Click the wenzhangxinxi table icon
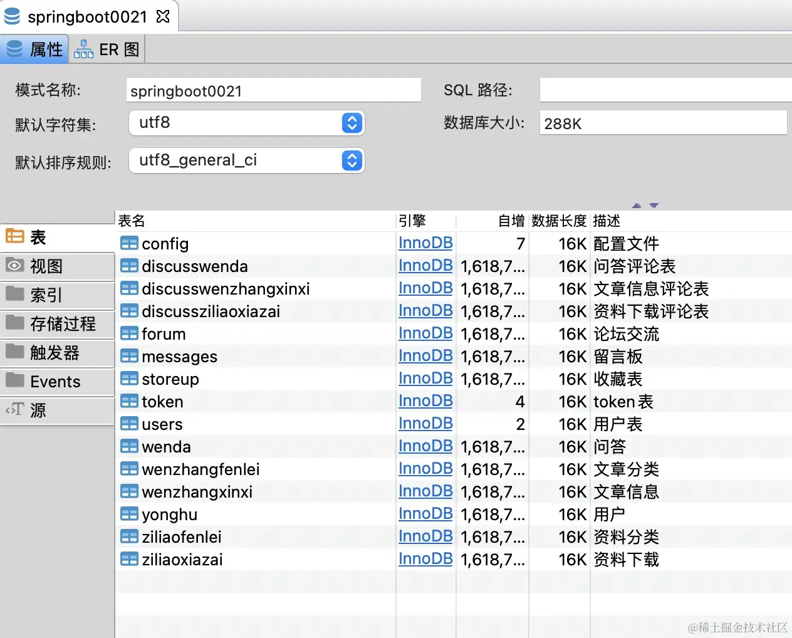 pos(129,491)
